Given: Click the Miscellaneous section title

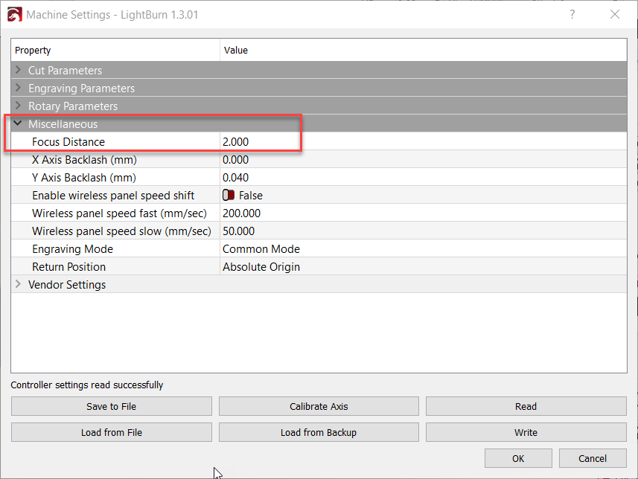Looking at the screenshot, I should pyautogui.click(x=63, y=124).
